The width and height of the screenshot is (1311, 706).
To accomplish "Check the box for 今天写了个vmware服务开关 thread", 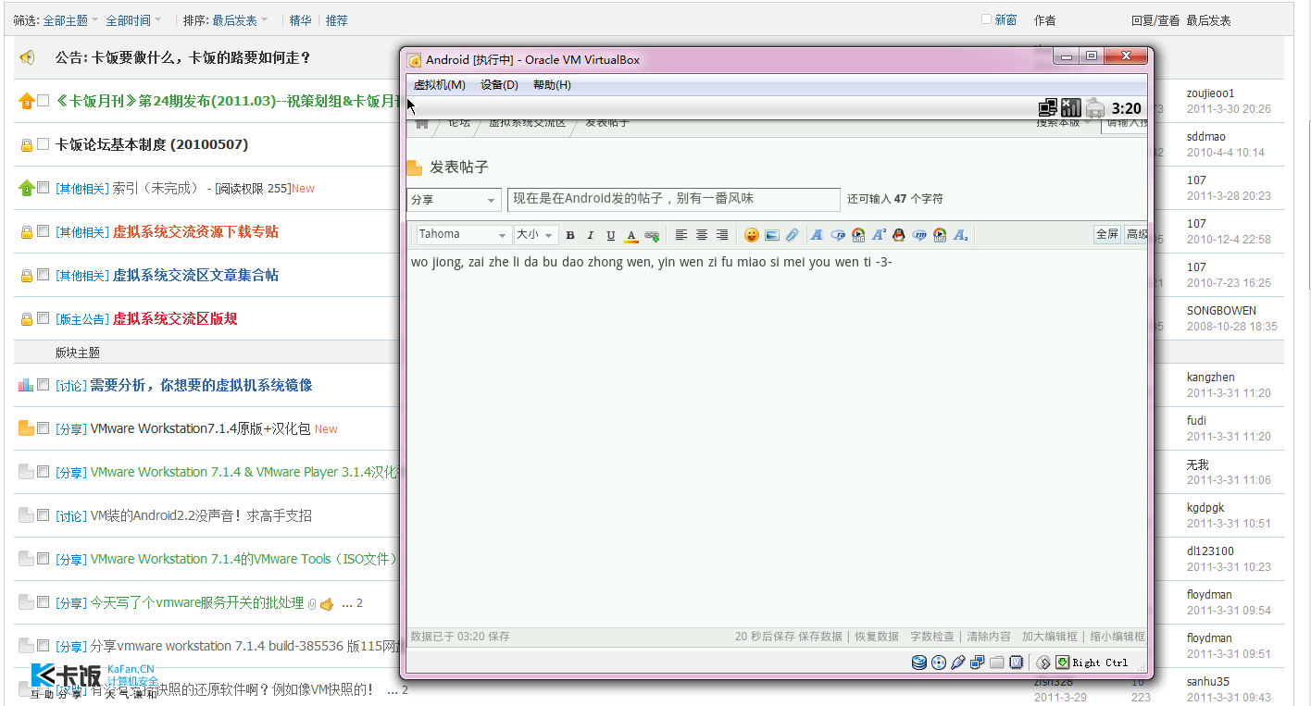I will coord(43,602).
